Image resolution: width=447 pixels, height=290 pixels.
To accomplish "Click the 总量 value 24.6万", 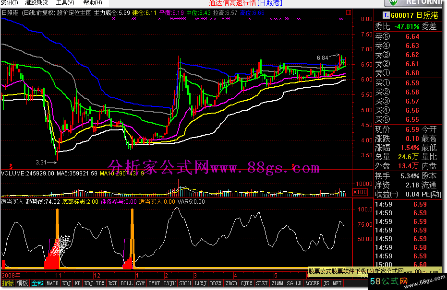I will pos(408,157).
